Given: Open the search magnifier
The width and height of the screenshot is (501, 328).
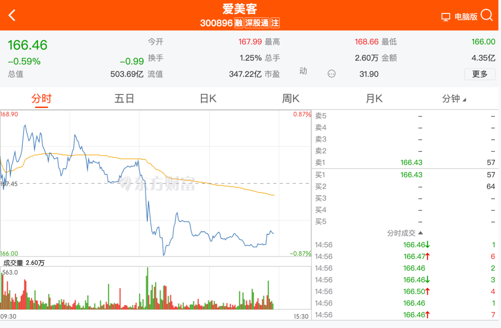Looking at the screenshot, I should coord(487,15).
